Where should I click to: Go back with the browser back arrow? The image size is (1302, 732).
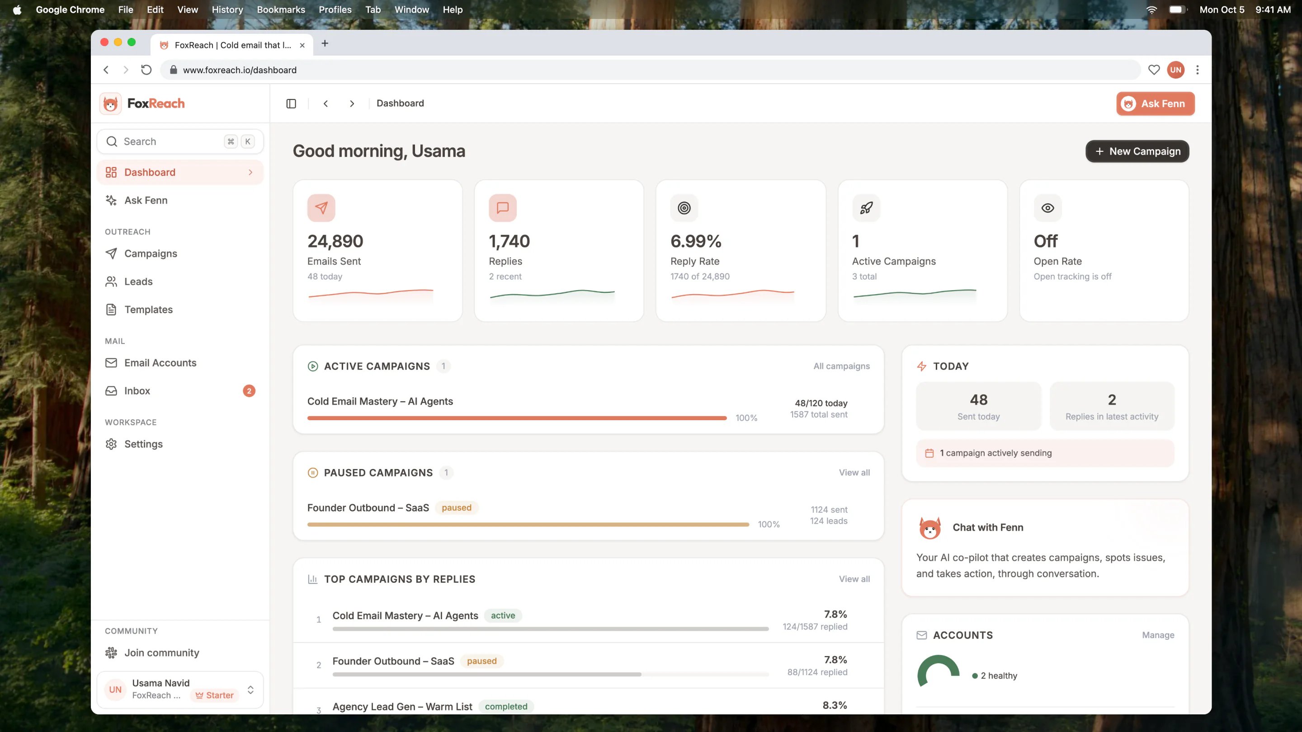(106, 70)
